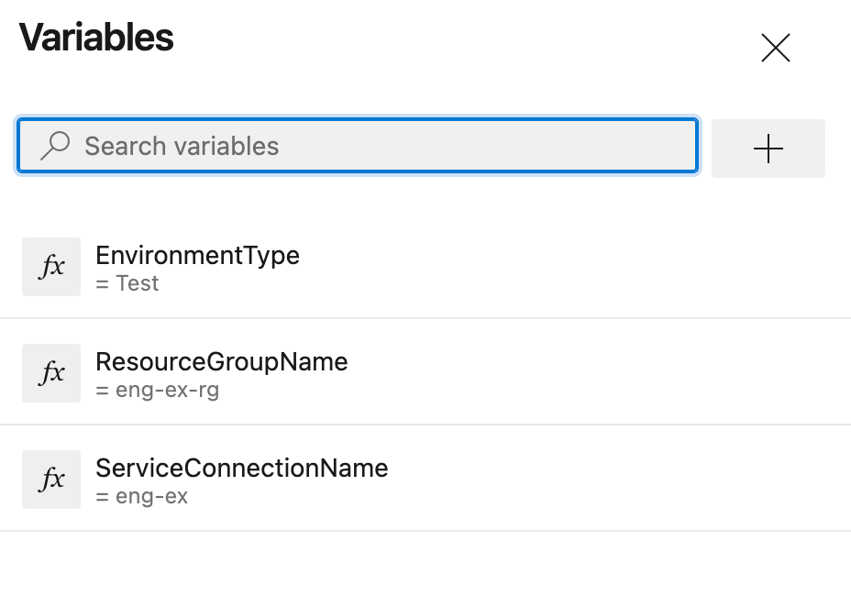Image resolution: width=851 pixels, height=607 pixels.
Task: Open the ServiceConnectionName variable name
Action: [241, 468]
